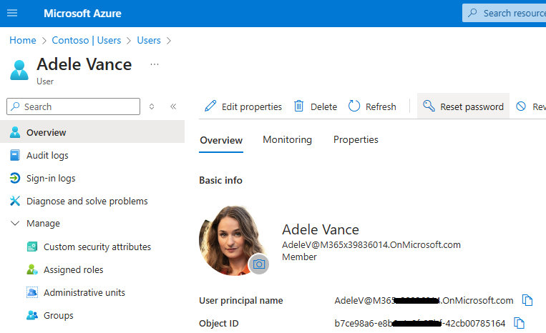
Task: Click the user avatar icon by title
Action: (x=19, y=70)
